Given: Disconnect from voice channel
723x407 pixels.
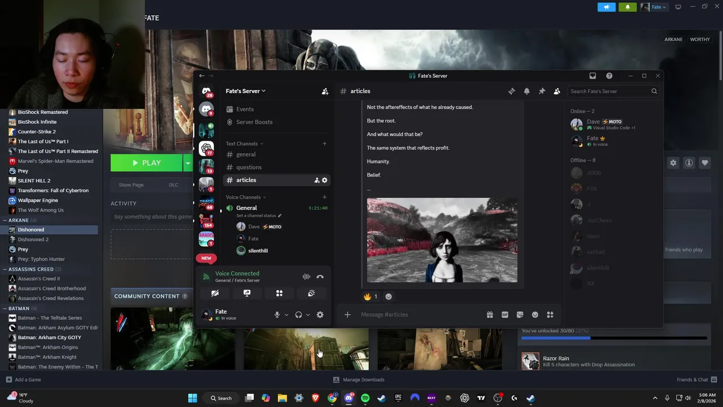Looking at the screenshot, I should (x=320, y=276).
